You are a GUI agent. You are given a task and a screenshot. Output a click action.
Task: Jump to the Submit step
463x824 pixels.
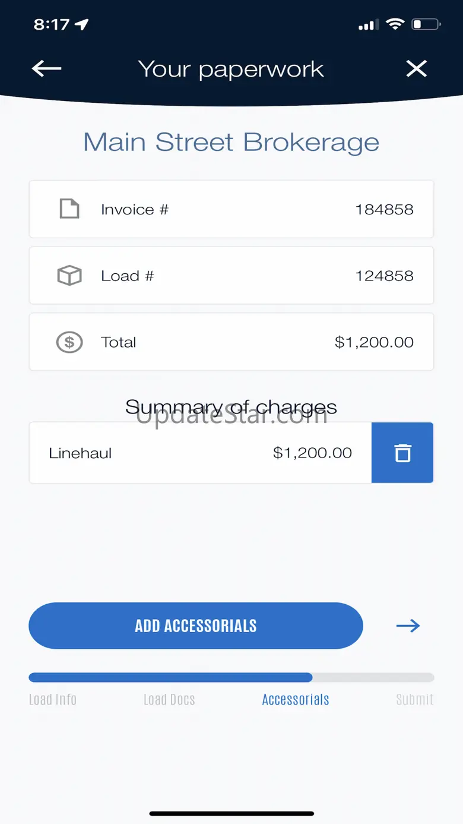pos(414,699)
